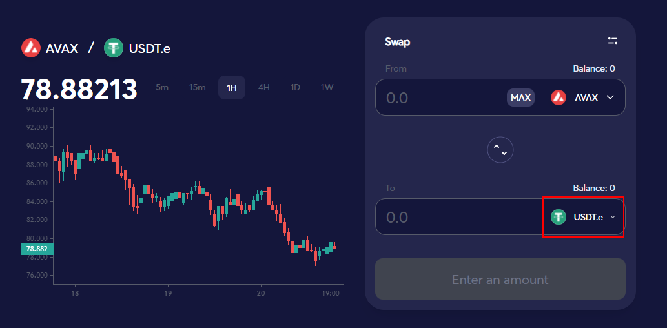Open the USDT.e token selector
Viewport: 667px width, 328px height.
click(583, 217)
